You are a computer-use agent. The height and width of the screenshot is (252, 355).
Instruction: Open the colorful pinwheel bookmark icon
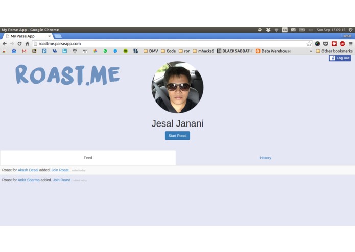point(95,51)
